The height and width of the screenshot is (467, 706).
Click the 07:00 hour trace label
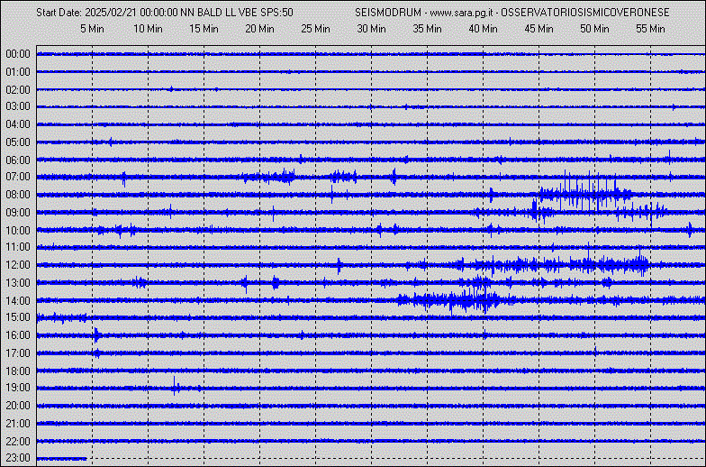point(18,177)
